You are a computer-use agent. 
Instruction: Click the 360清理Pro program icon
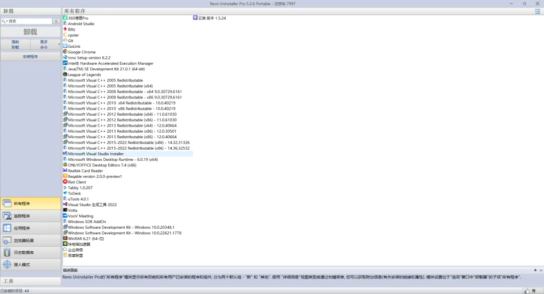(65, 18)
